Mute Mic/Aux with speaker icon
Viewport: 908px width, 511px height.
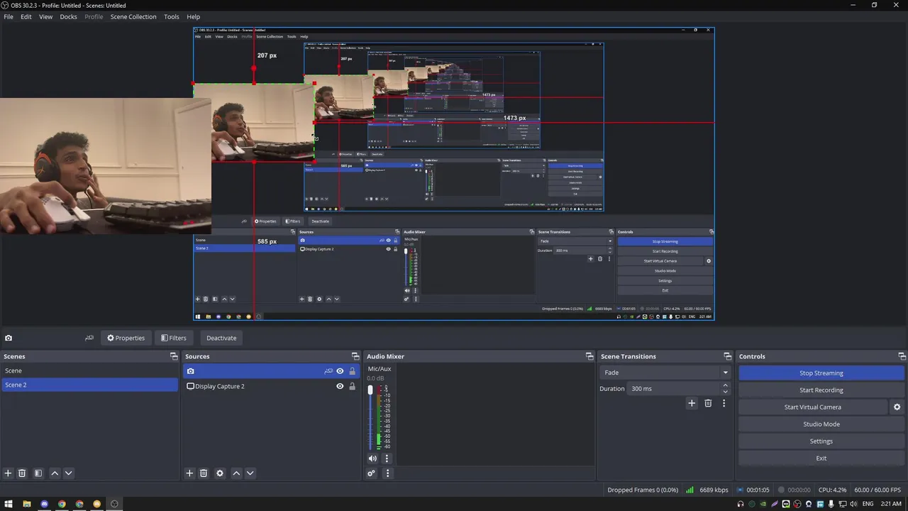(x=372, y=458)
